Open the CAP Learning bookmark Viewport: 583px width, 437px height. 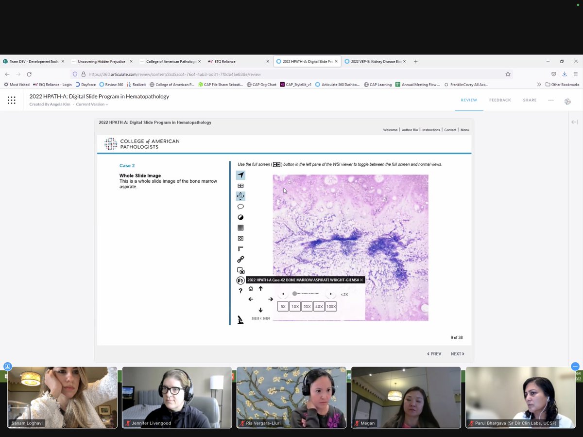377,85
